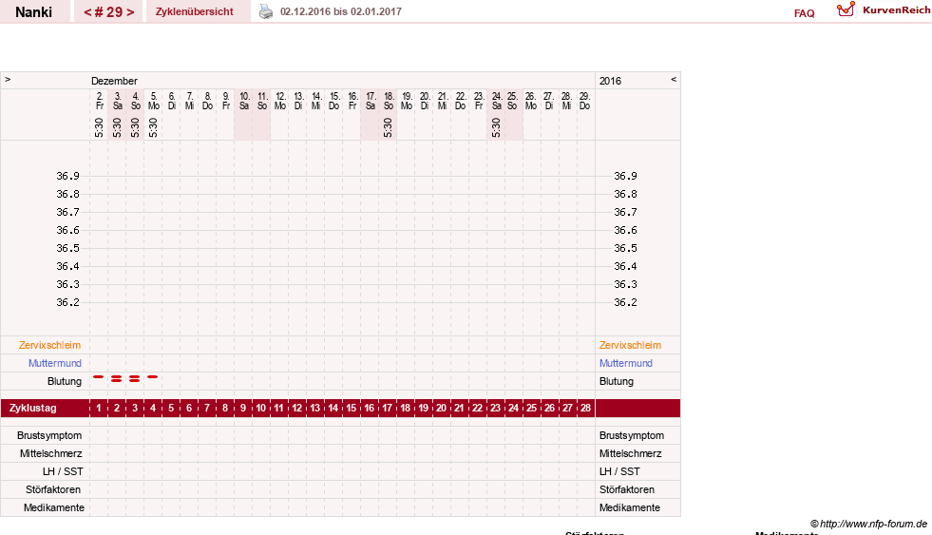
Task: Click cycle day 28 in Zyklustag row
Action: (586, 409)
